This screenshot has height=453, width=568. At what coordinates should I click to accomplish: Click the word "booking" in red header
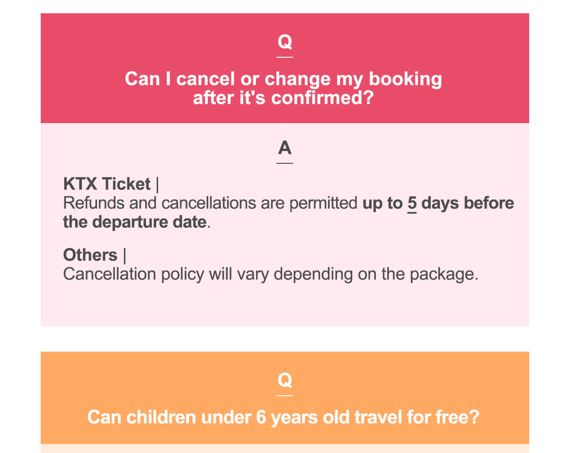pos(405,79)
